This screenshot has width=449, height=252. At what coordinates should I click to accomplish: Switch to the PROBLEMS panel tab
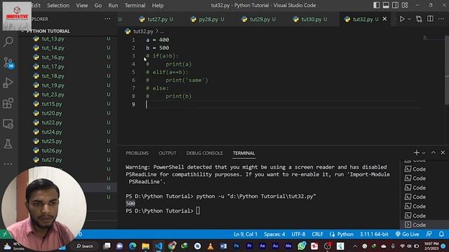(138, 153)
